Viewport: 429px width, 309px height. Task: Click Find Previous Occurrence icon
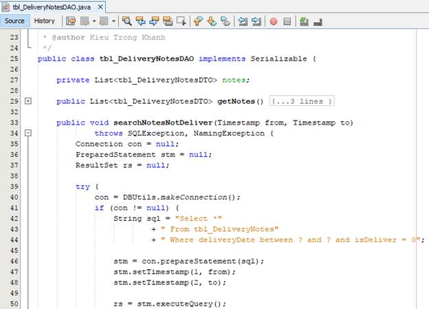(x=141, y=21)
